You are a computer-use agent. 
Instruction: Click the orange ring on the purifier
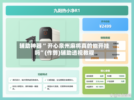pos(45,33)
